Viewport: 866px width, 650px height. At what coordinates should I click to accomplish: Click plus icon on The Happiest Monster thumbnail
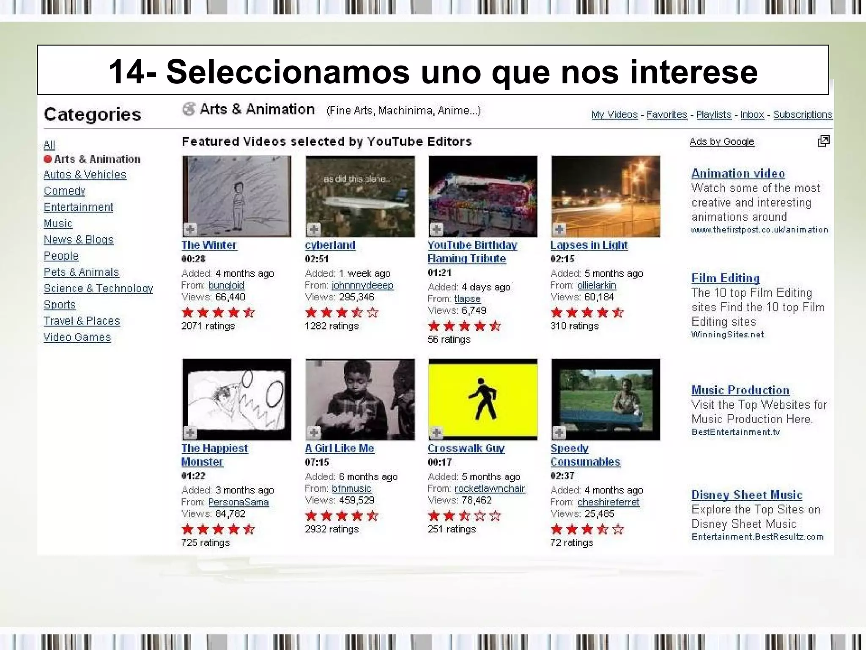[190, 432]
